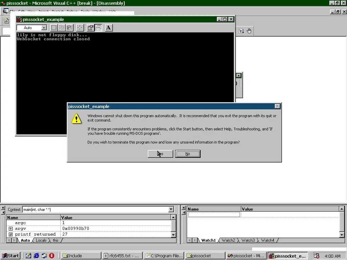Click scroll down arrow in Watch window
This screenshot has height=260, width=347.
[x=342, y=235]
